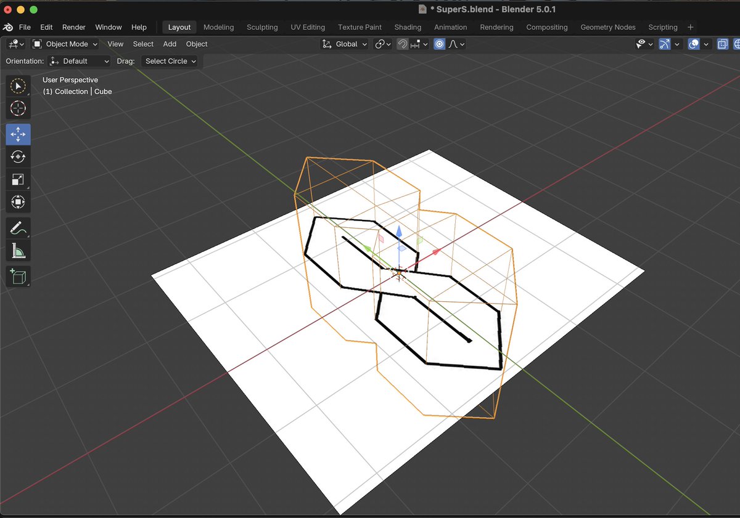Click the green Y-axis gizmo arrow
The height and width of the screenshot is (518, 740).
pos(367,248)
